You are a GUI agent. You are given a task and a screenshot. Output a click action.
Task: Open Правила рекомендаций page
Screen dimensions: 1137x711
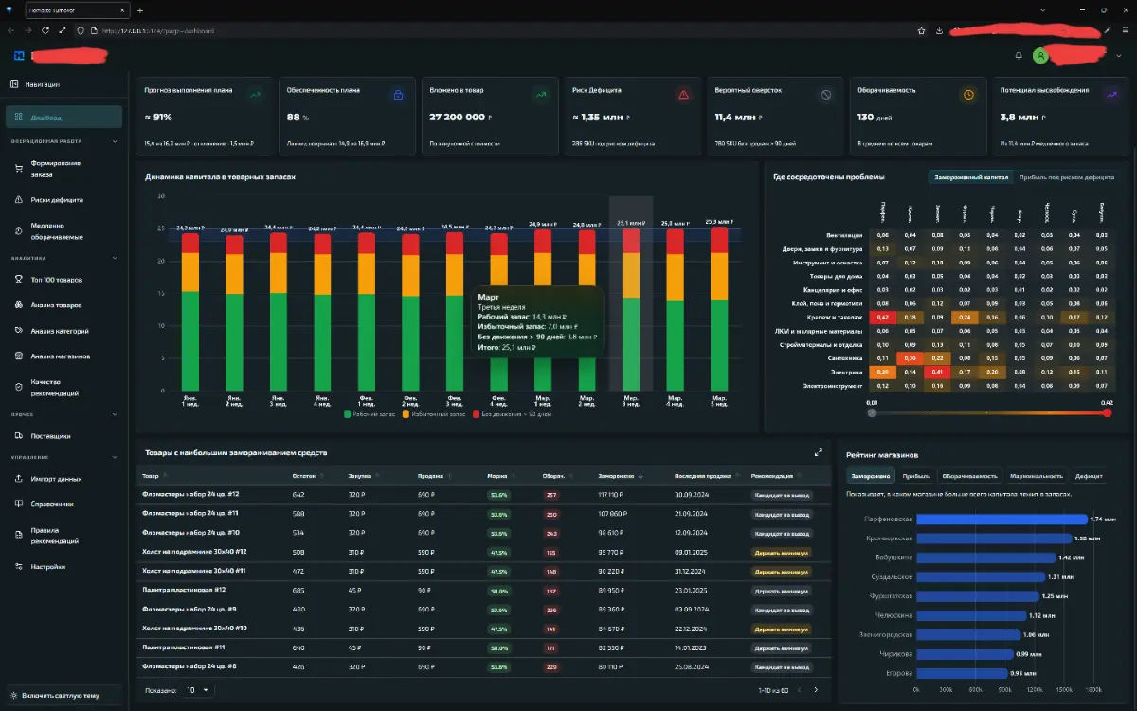coord(63,536)
